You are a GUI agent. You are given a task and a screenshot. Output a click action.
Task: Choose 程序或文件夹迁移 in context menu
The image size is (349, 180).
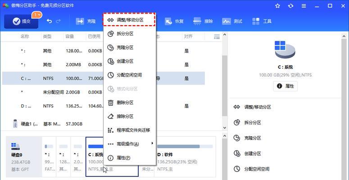tap(130, 130)
